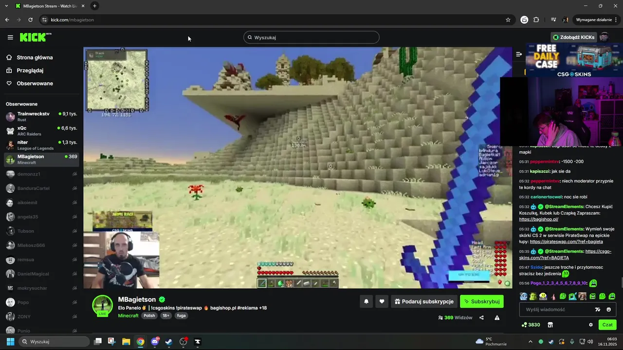Open offline channel BanduraCartel
Viewport: 623px width, 350px height.
pyautogui.click(x=41, y=188)
